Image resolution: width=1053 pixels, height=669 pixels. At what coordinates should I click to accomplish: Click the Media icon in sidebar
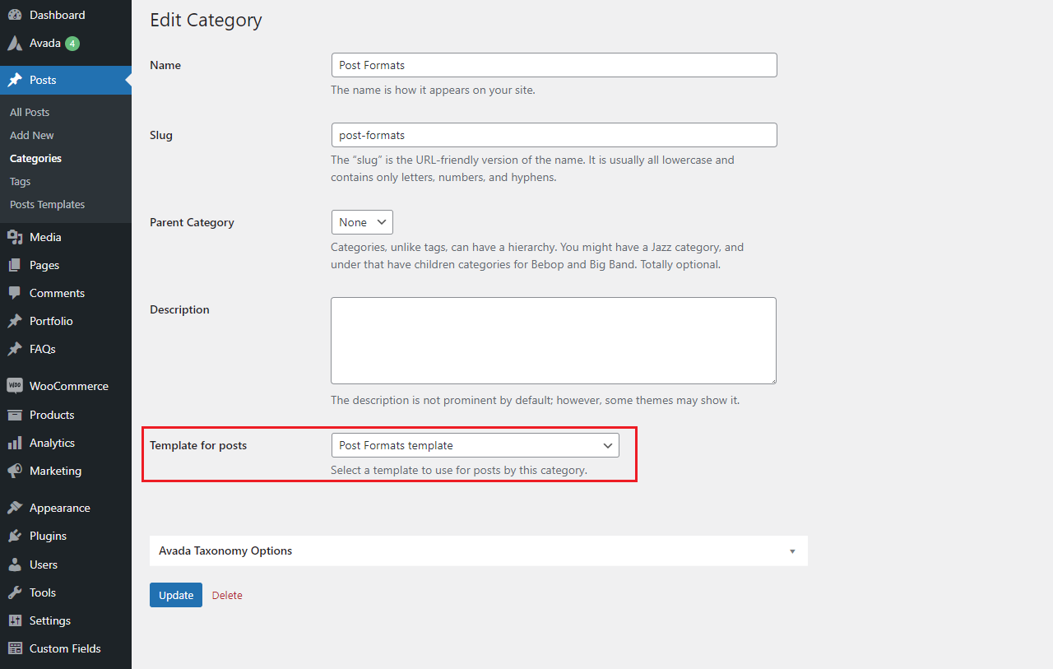(x=15, y=237)
